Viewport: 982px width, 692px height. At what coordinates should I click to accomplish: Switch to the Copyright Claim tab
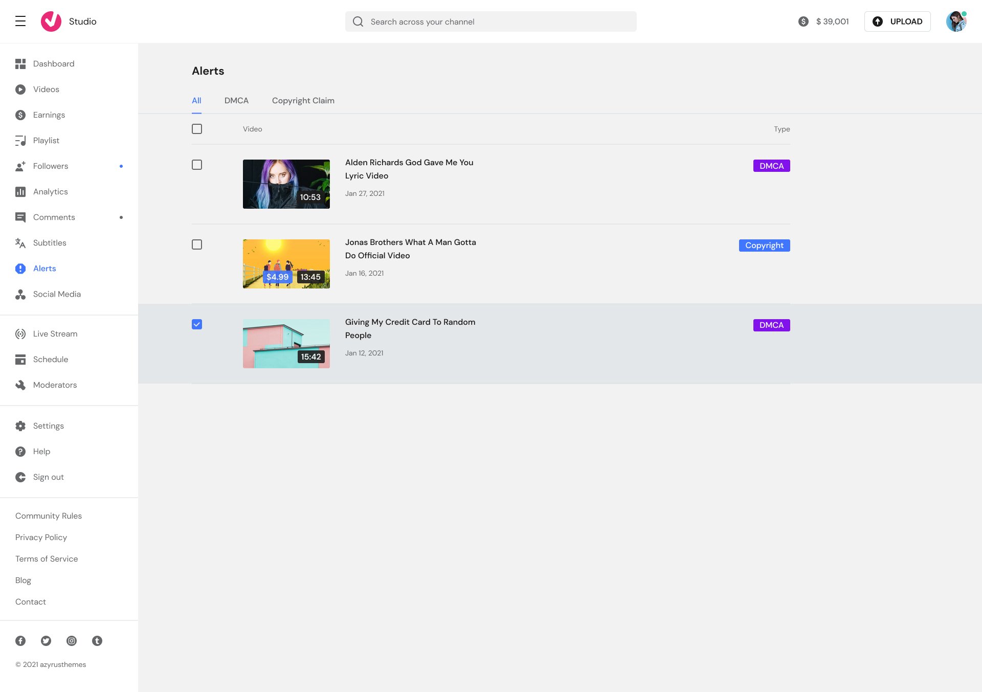303,101
